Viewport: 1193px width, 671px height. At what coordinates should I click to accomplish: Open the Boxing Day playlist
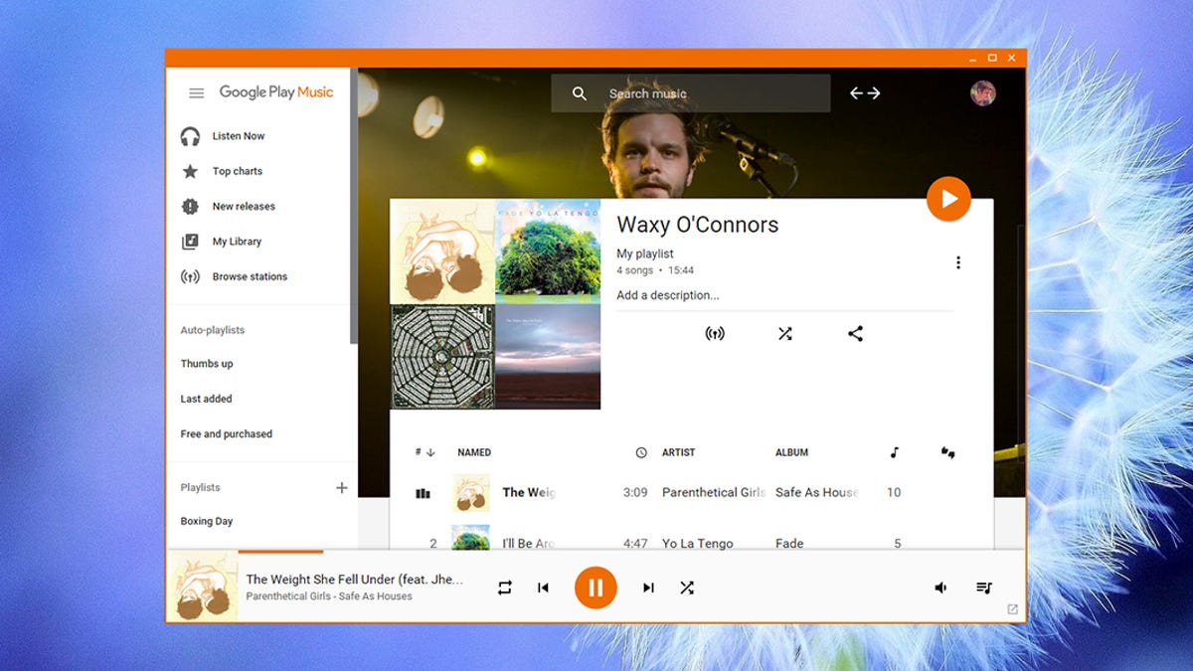(x=207, y=521)
